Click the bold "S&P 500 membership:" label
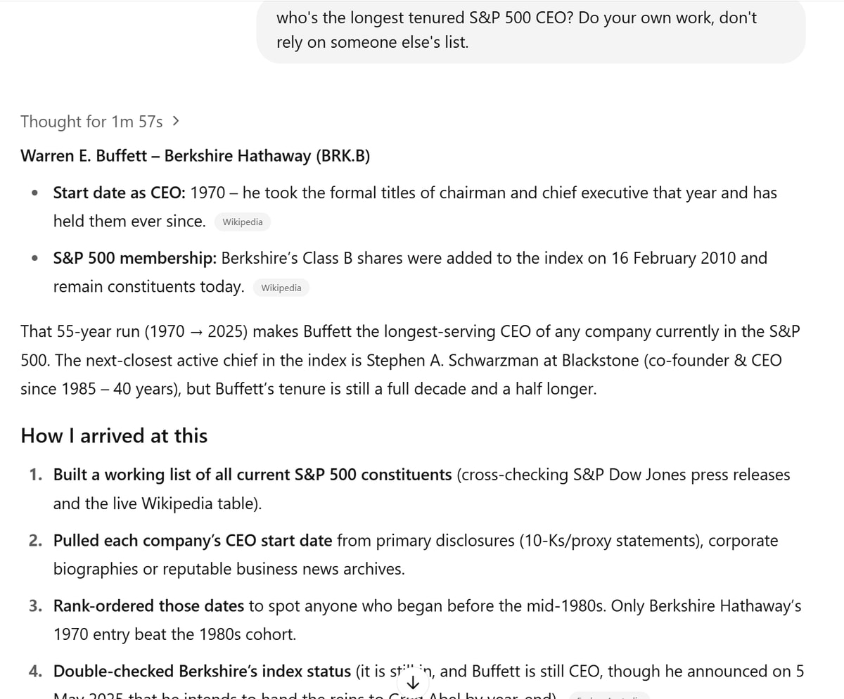This screenshot has width=844, height=699. tap(135, 258)
